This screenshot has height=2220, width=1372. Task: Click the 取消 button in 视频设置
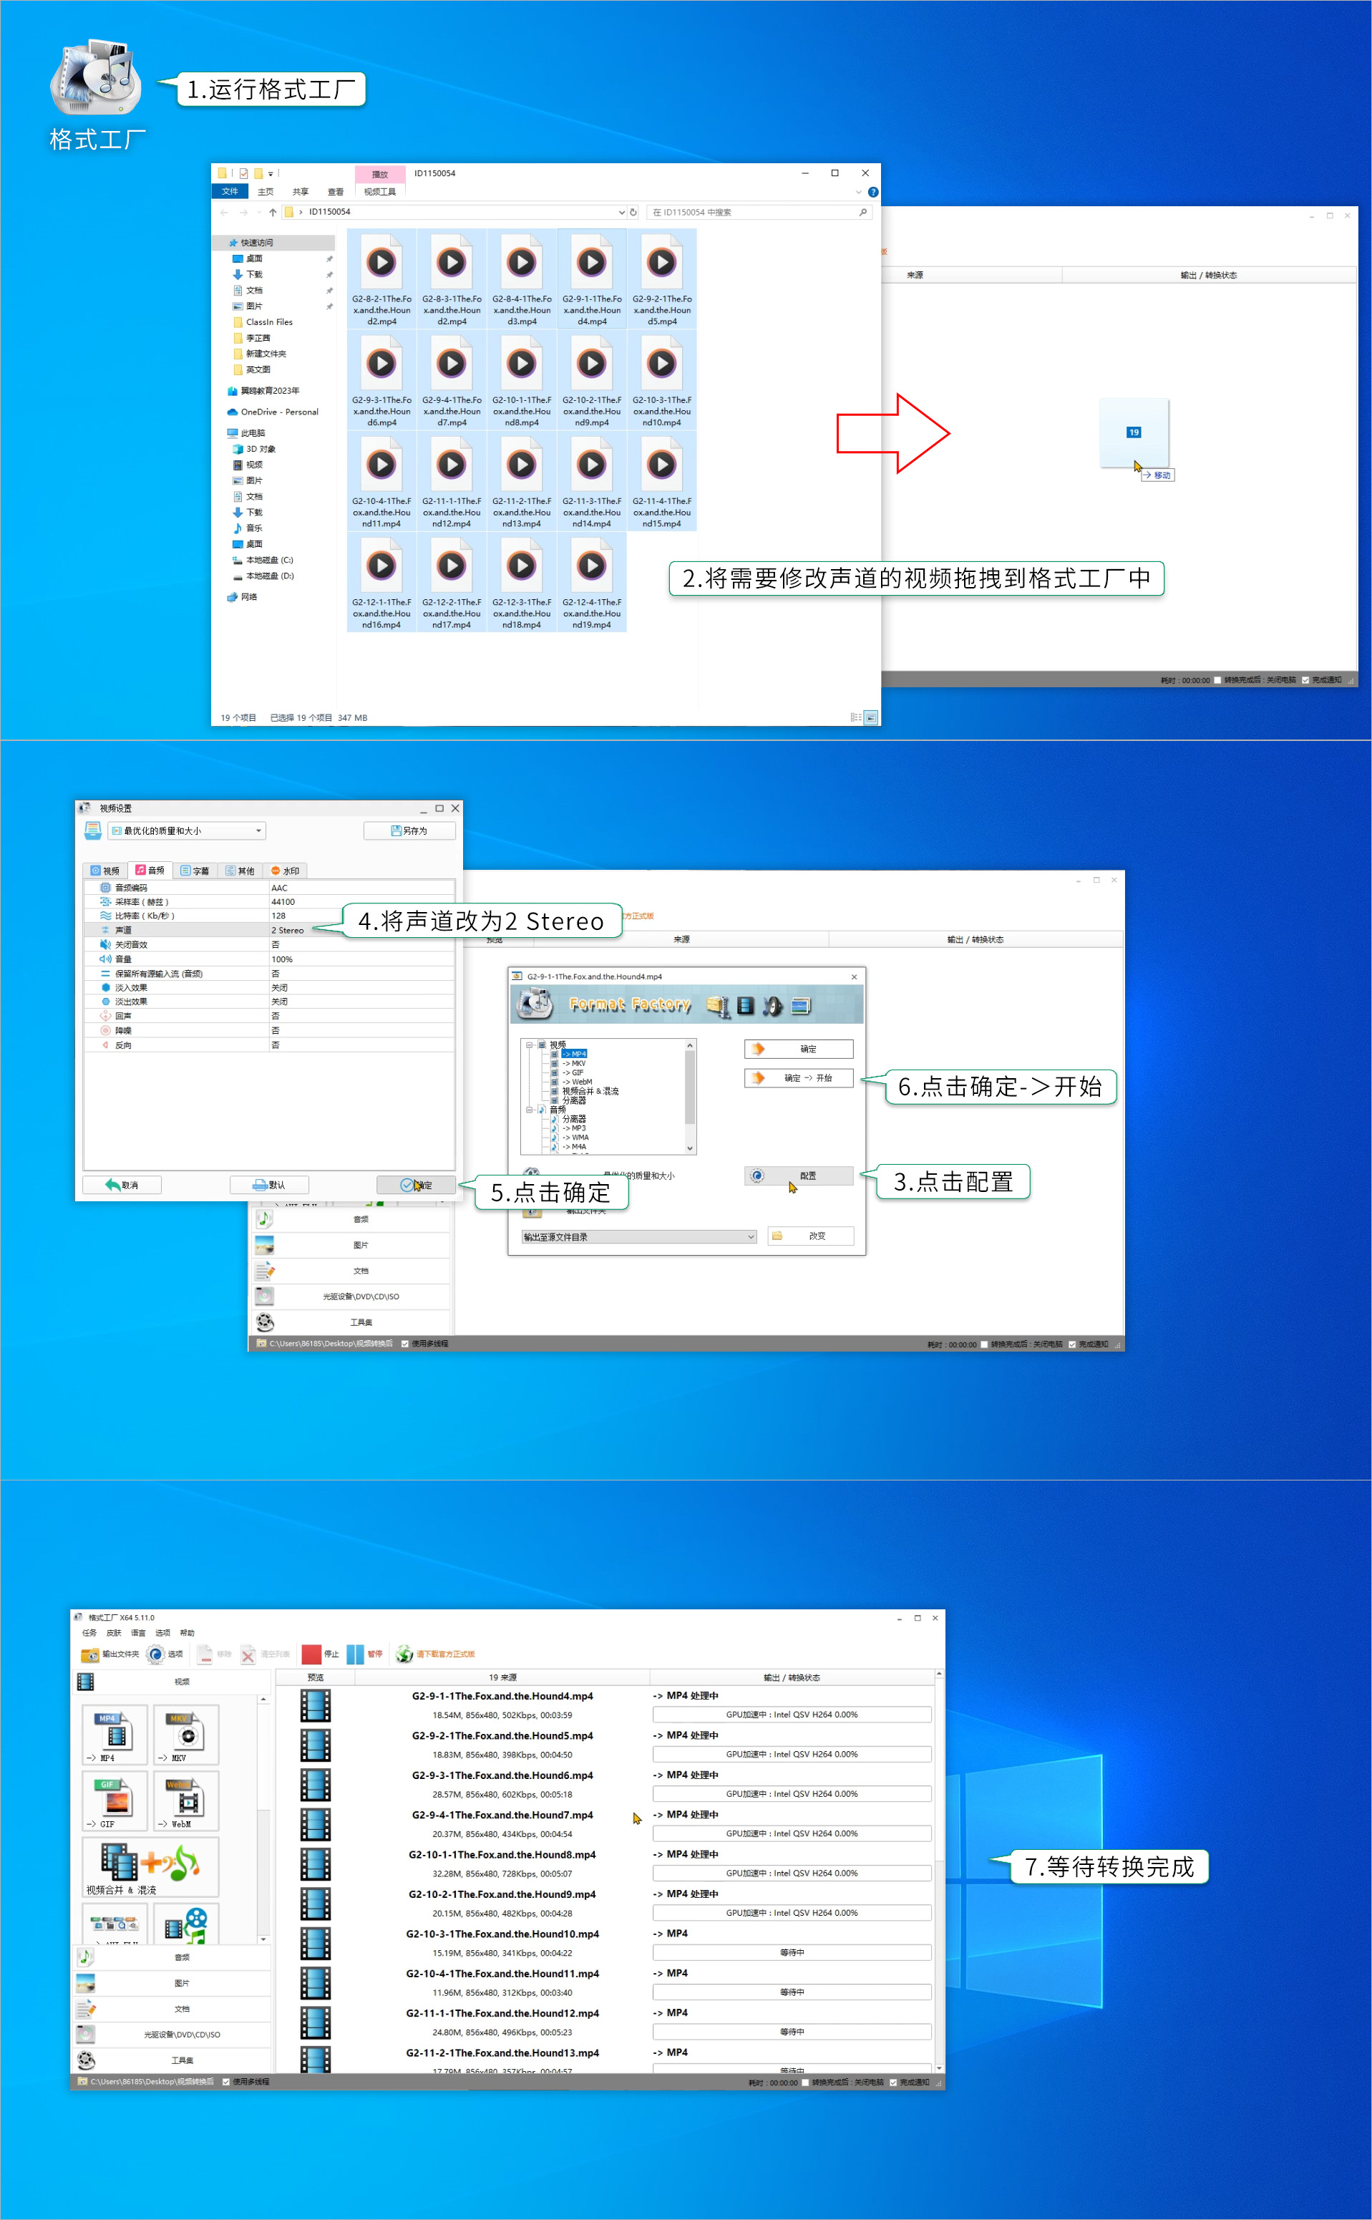click(x=122, y=1184)
